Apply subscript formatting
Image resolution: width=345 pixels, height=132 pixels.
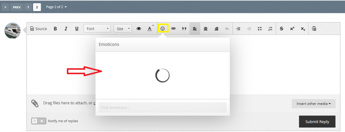pos(303,29)
